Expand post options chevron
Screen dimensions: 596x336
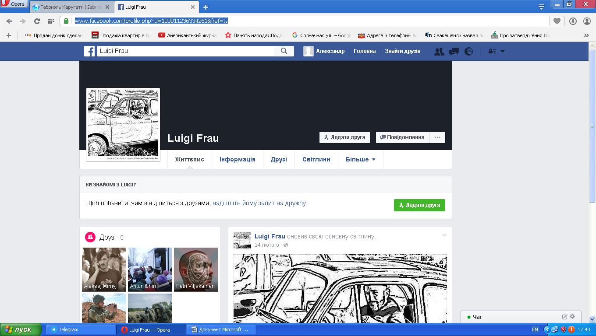tap(444, 235)
